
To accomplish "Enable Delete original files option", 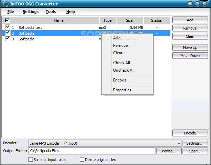I will 82,159.
